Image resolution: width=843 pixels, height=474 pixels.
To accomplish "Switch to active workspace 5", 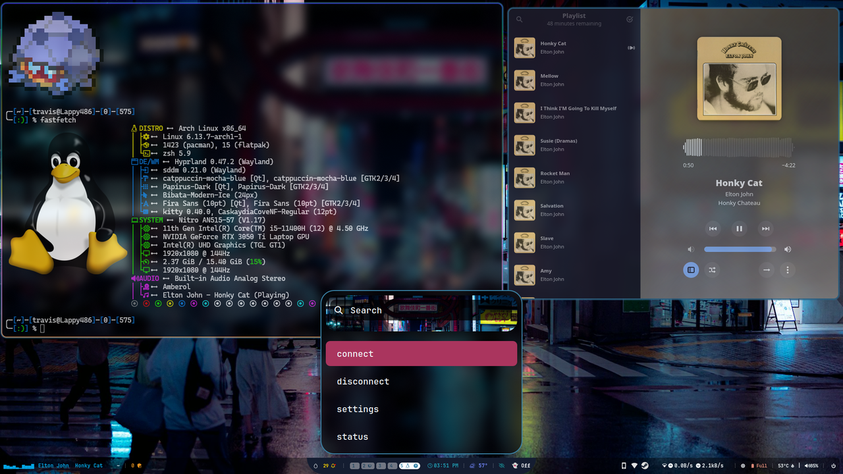I will pos(410,465).
